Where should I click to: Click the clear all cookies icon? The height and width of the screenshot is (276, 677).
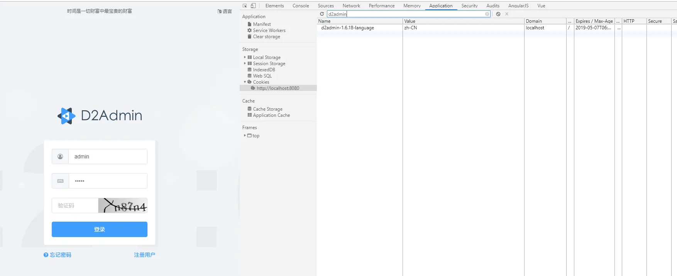tap(498, 14)
